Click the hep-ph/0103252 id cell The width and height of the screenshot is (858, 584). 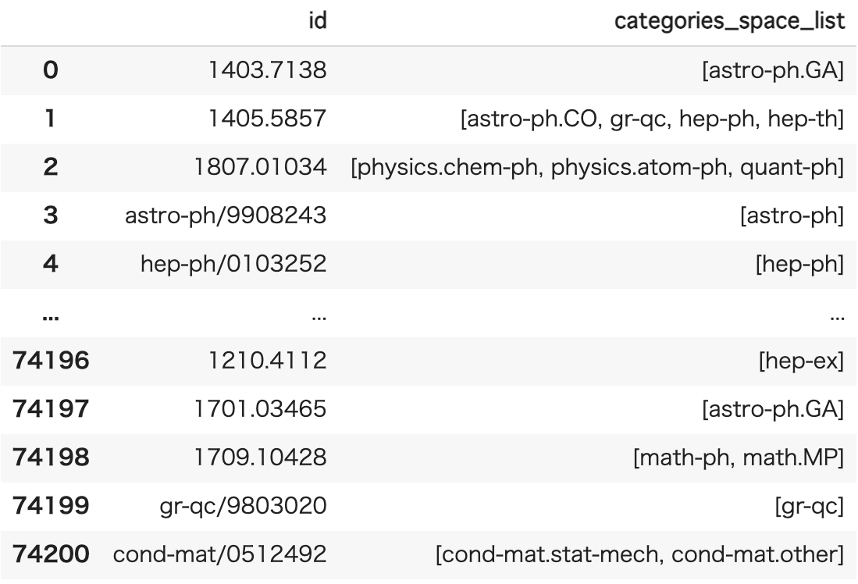[233, 264]
